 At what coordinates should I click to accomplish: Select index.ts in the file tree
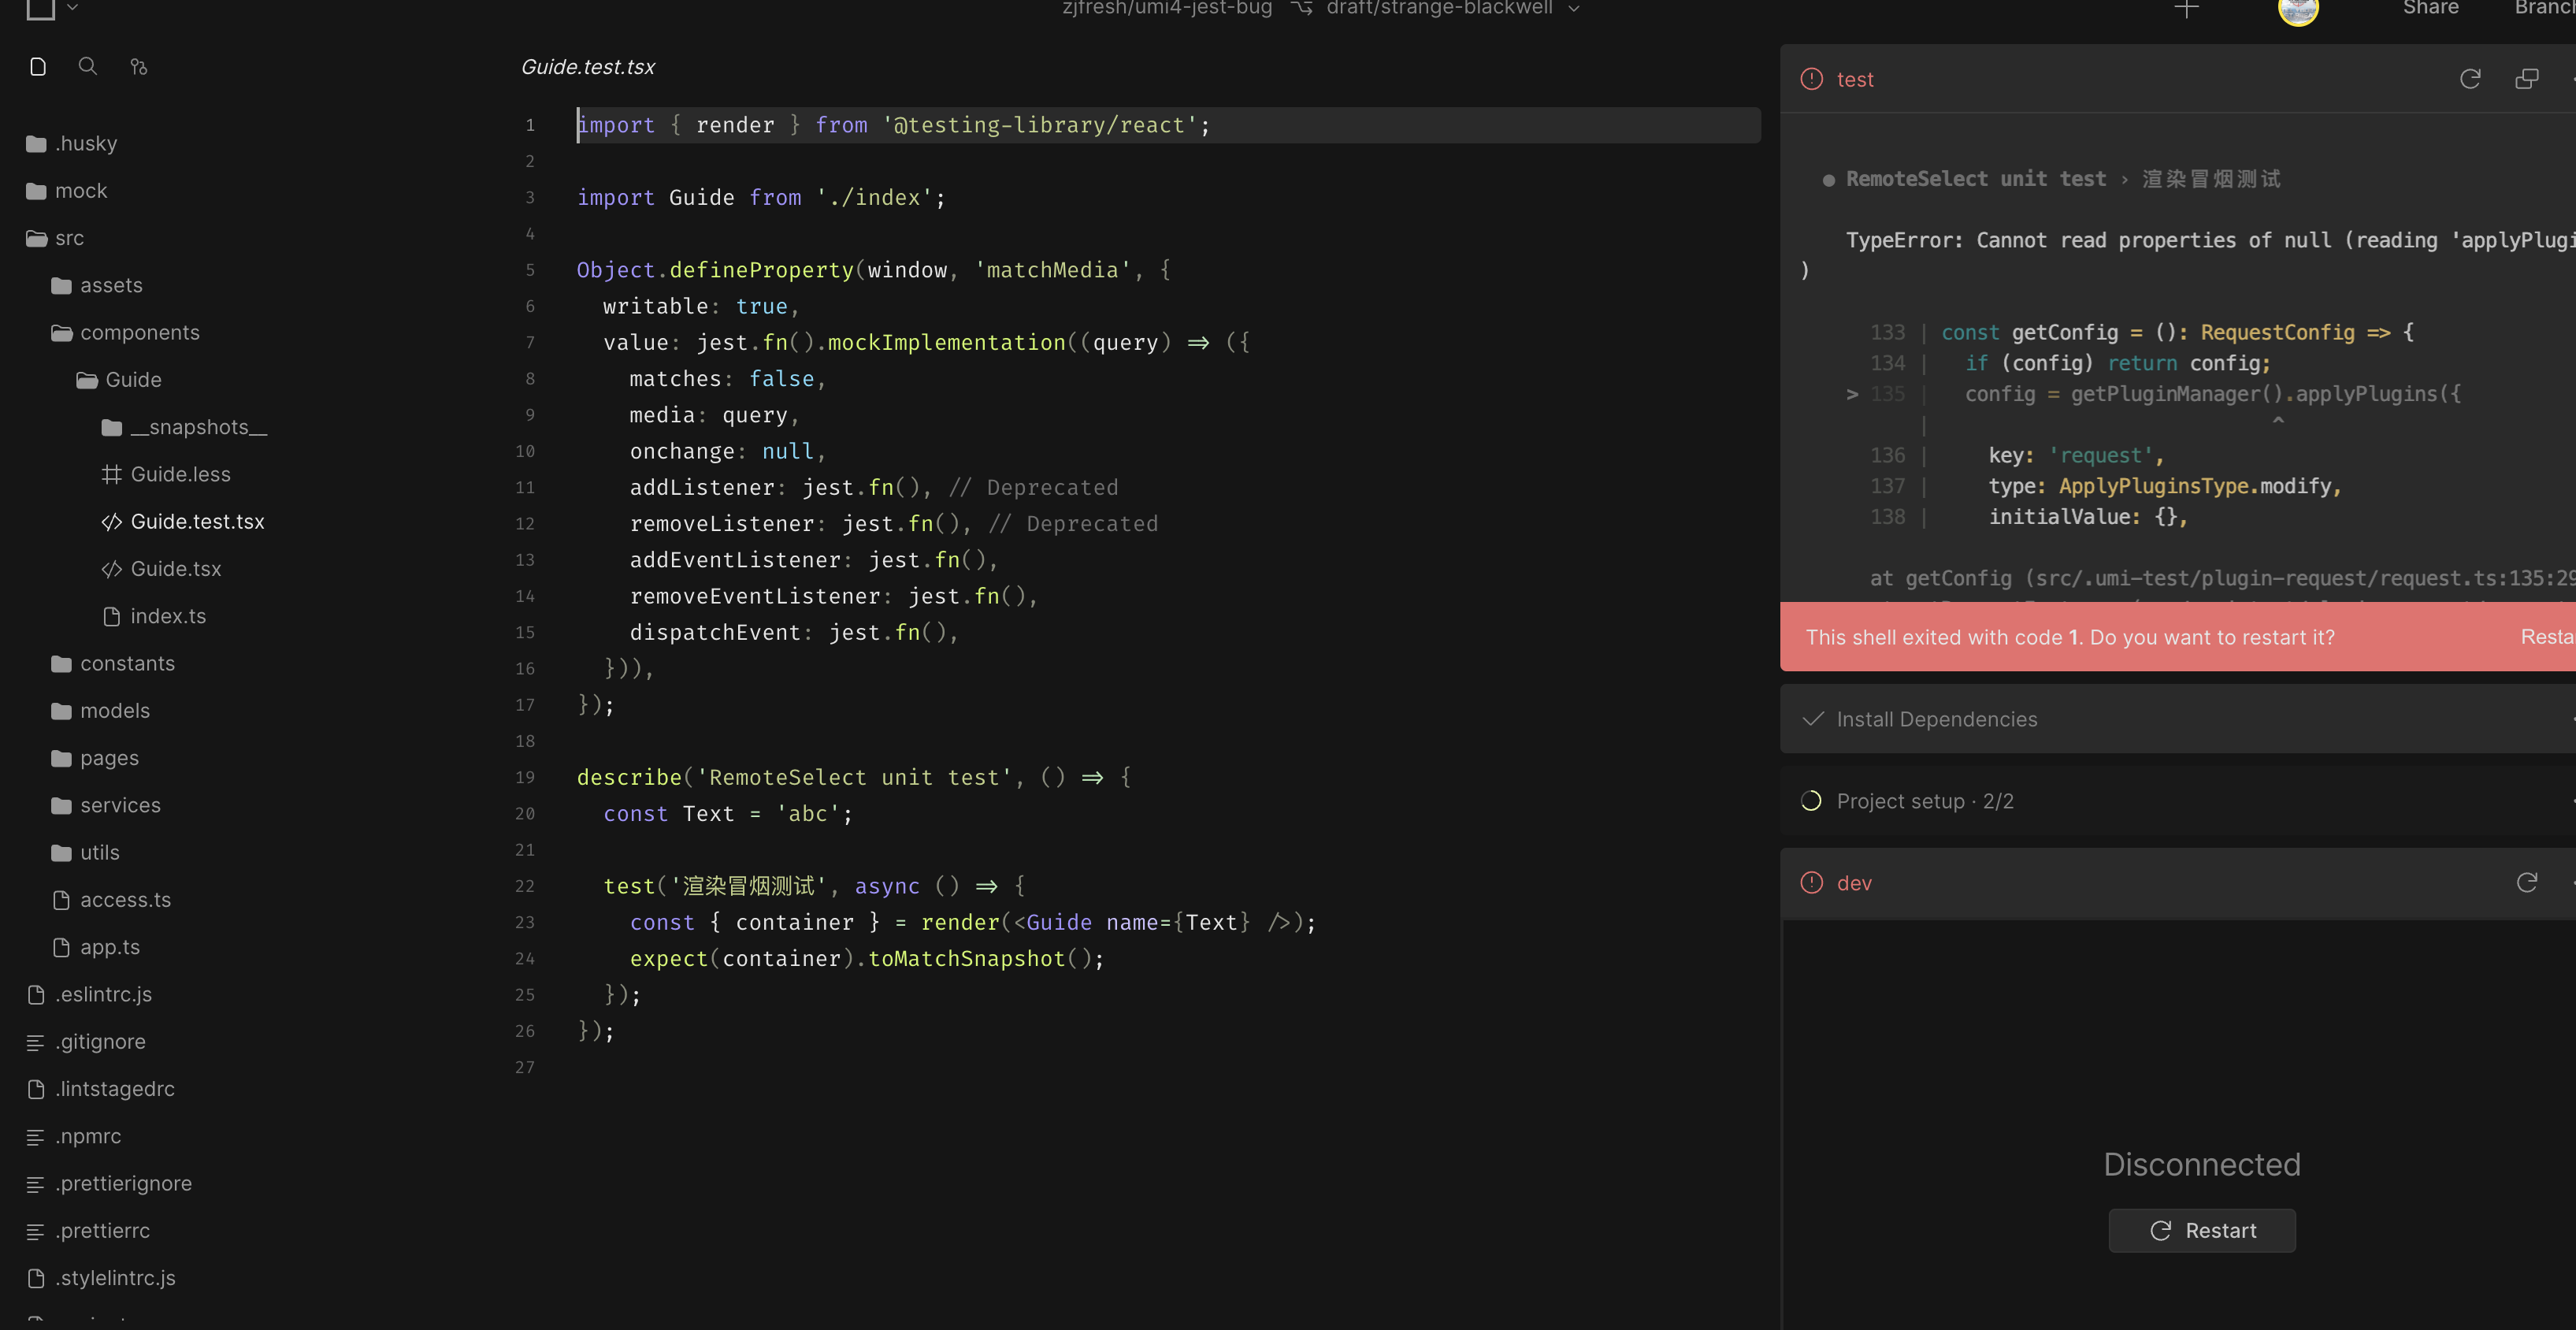[x=168, y=615]
